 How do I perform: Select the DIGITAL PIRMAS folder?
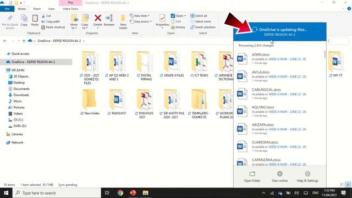[145, 66]
